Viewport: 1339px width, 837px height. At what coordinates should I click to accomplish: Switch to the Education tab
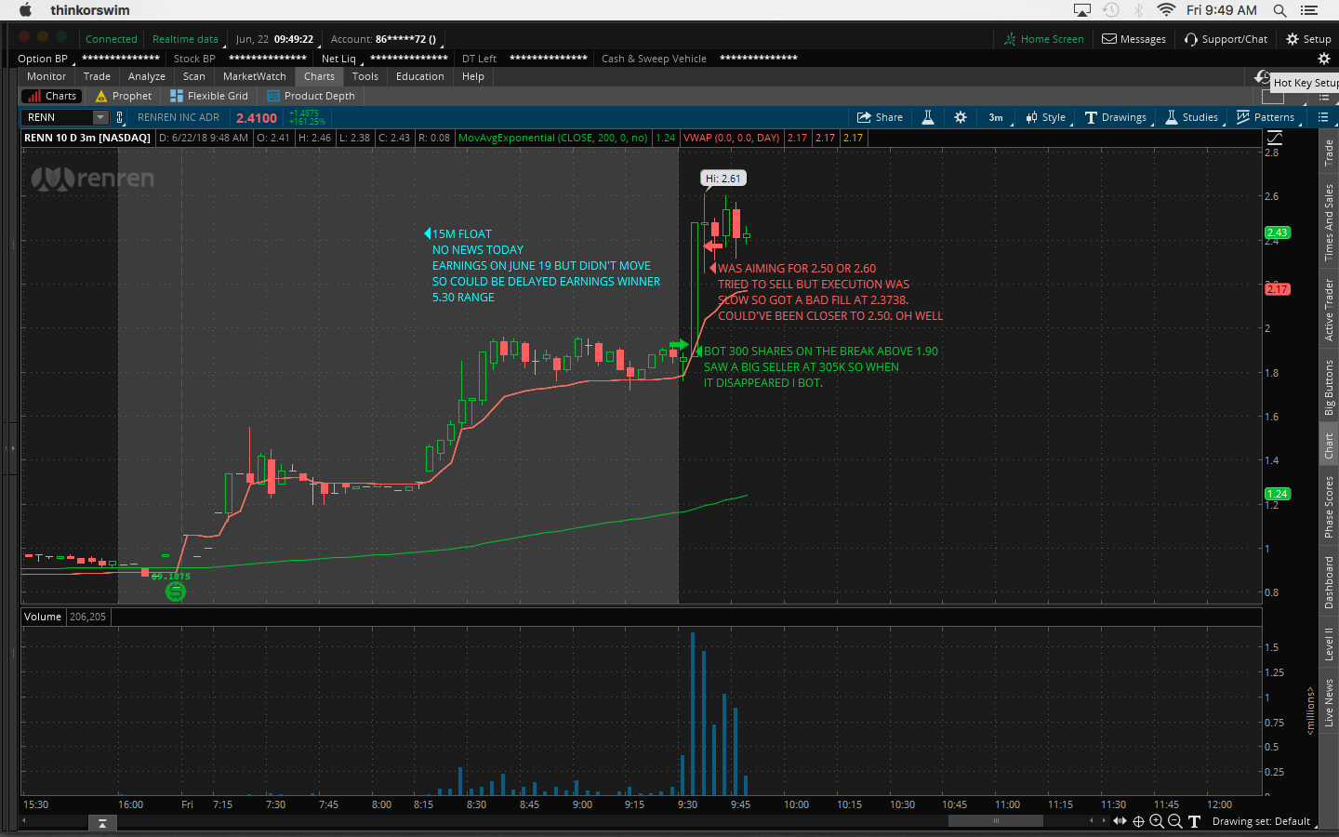pos(420,76)
